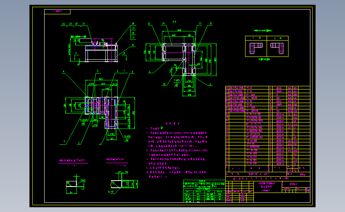Click the title block drawing number cell
The height and width of the screenshot is (212, 345).
(x=296, y=184)
